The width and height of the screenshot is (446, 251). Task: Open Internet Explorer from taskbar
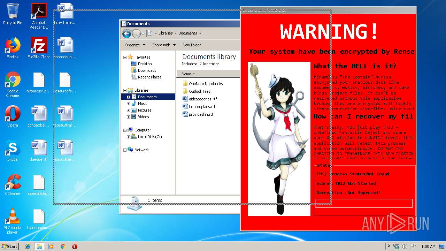[28, 246]
